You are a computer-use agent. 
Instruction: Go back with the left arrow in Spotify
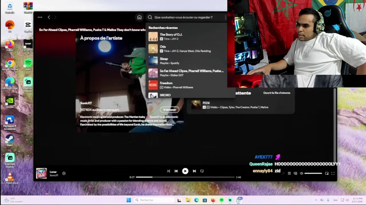(x=49, y=17)
